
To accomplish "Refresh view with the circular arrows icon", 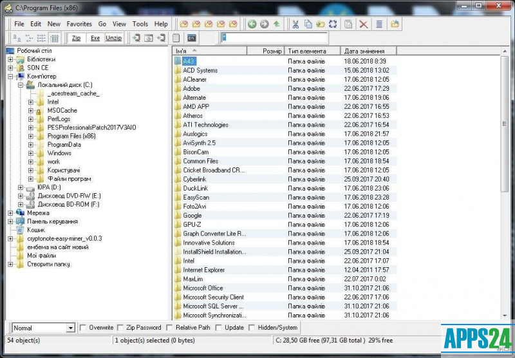I will coord(333,24).
